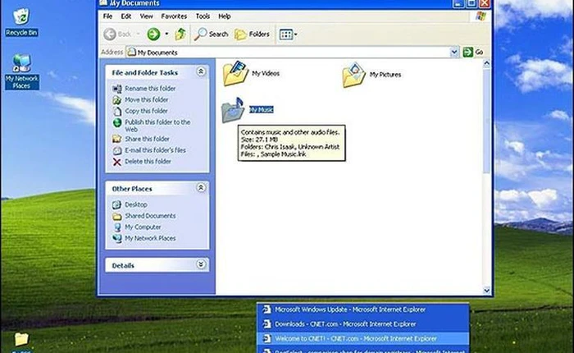The width and height of the screenshot is (574, 353).
Task: Click the Share this folder link
Action: point(147,139)
